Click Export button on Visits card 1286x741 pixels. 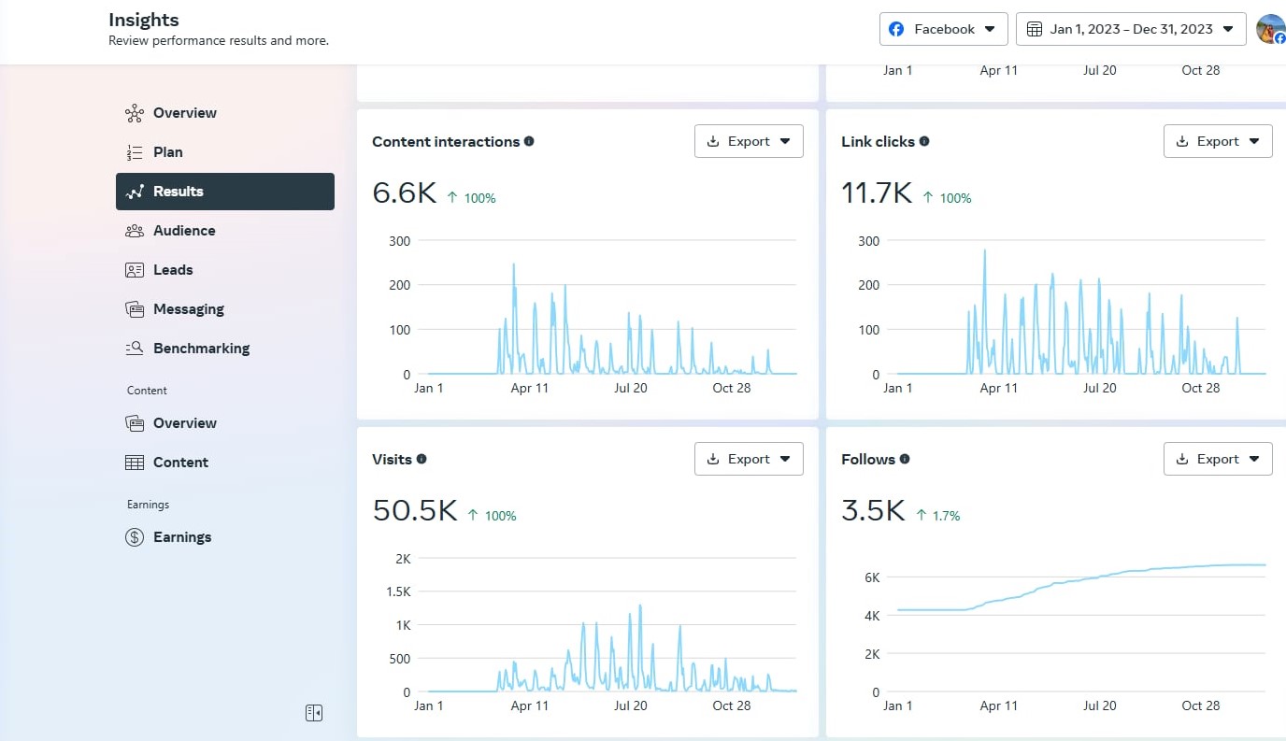749,459
